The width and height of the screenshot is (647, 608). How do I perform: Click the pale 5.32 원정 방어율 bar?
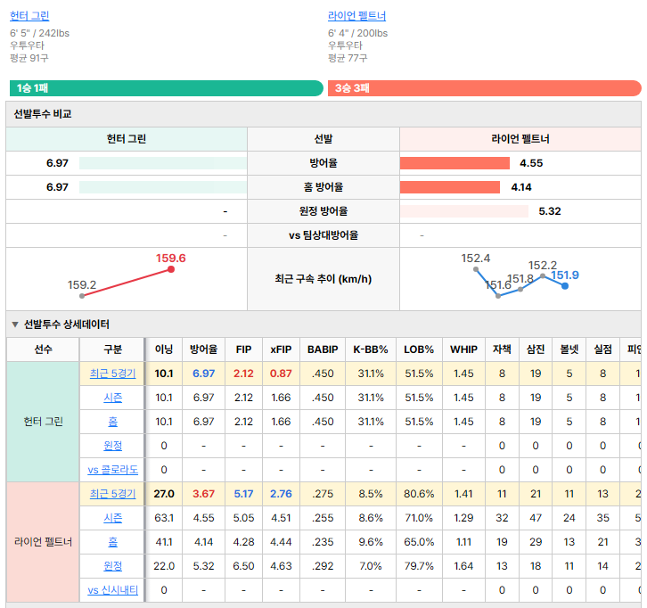point(464,211)
